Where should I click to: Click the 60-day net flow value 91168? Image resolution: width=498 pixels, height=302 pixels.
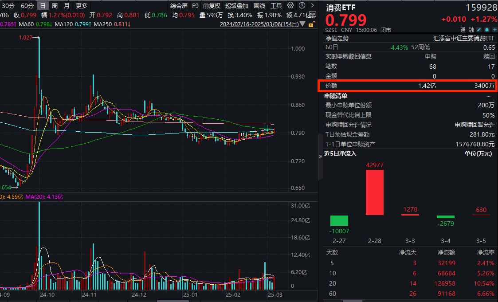click(x=447, y=294)
